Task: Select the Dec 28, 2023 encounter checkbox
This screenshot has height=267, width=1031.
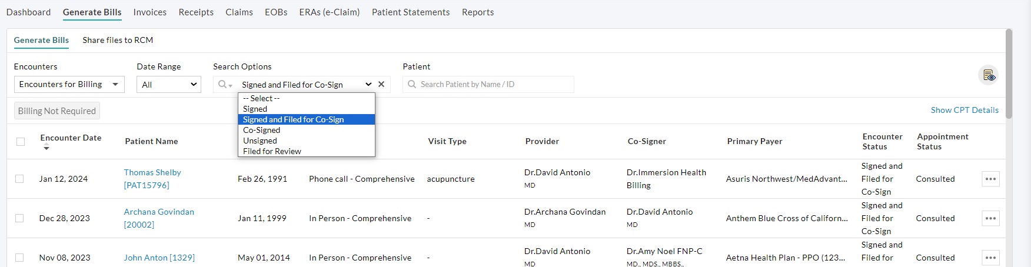Action: point(19,218)
